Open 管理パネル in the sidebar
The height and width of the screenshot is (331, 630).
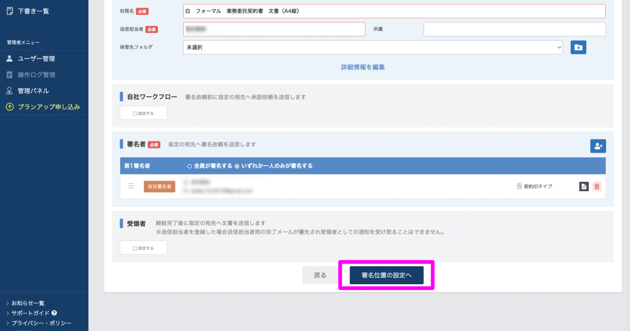(x=33, y=91)
